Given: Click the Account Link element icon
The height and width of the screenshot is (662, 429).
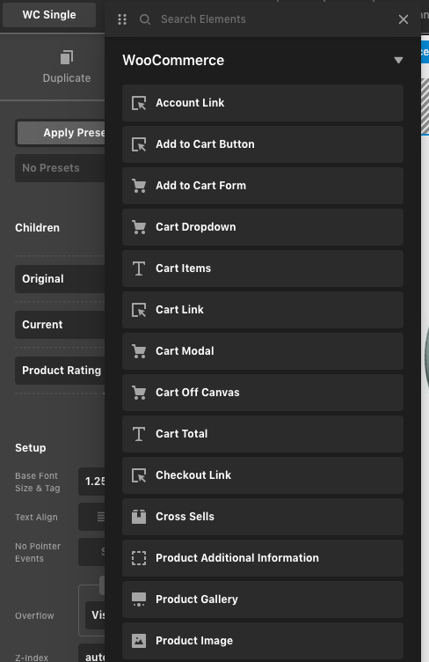Looking at the screenshot, I should tap(139, 103).
